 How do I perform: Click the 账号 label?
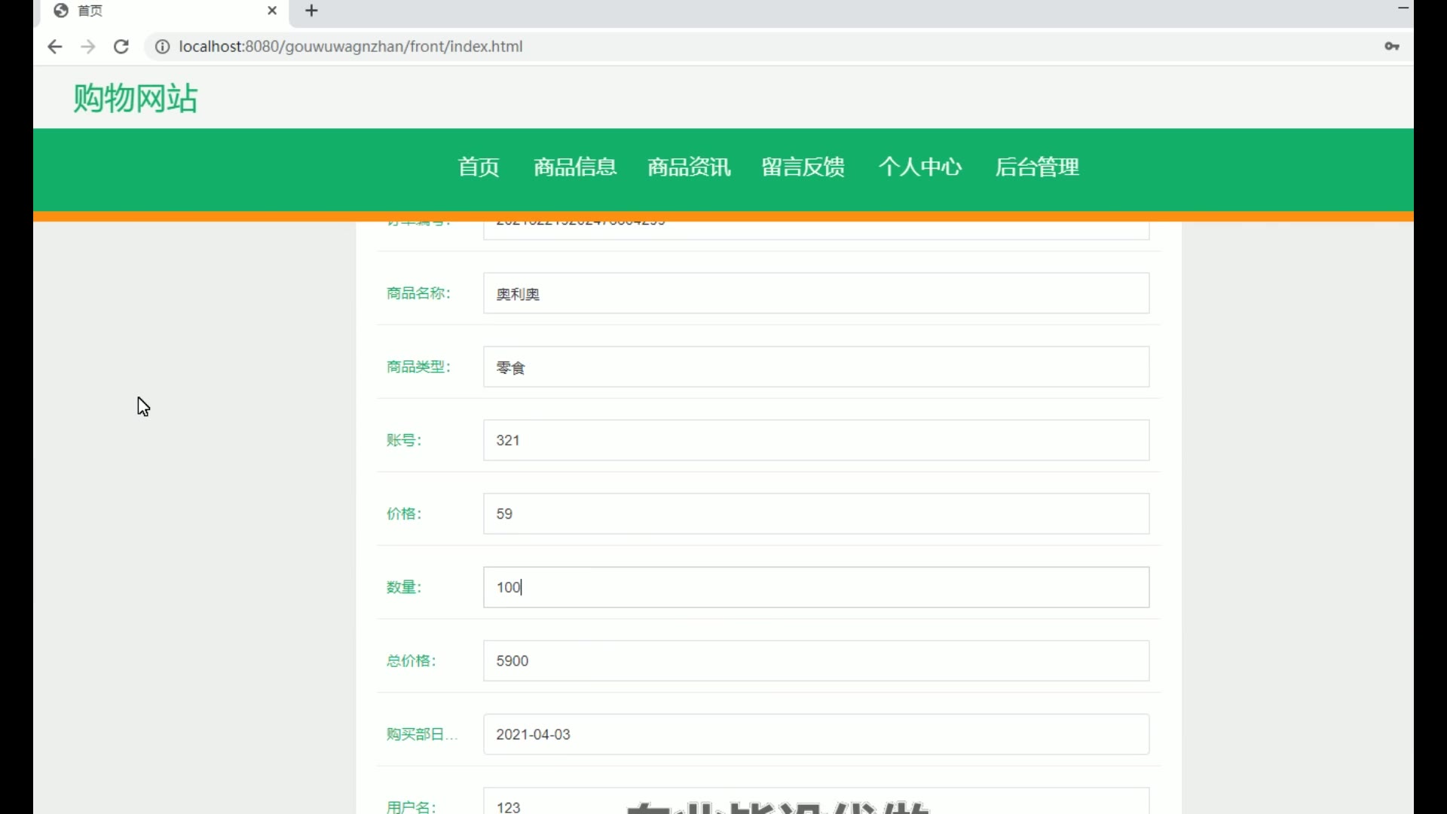(404, 440)
